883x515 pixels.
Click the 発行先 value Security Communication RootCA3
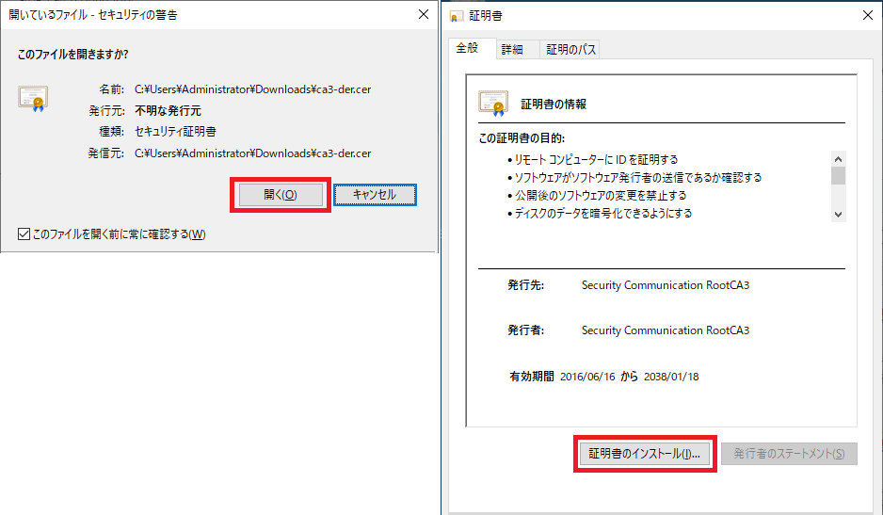click(x=666, y=285)
